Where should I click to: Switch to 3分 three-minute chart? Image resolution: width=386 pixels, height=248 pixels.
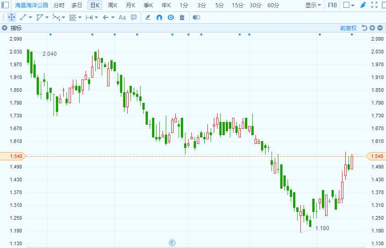(x=201, y=5)
